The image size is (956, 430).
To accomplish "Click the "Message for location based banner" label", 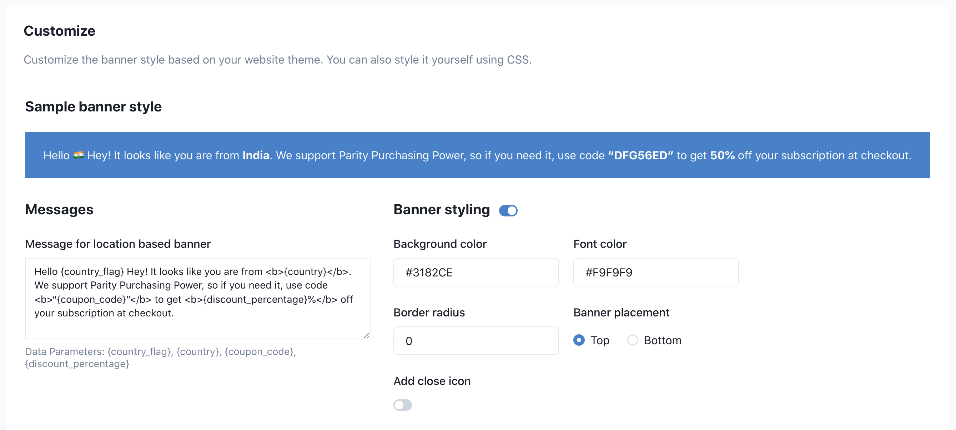I will [x=118, y=244].
